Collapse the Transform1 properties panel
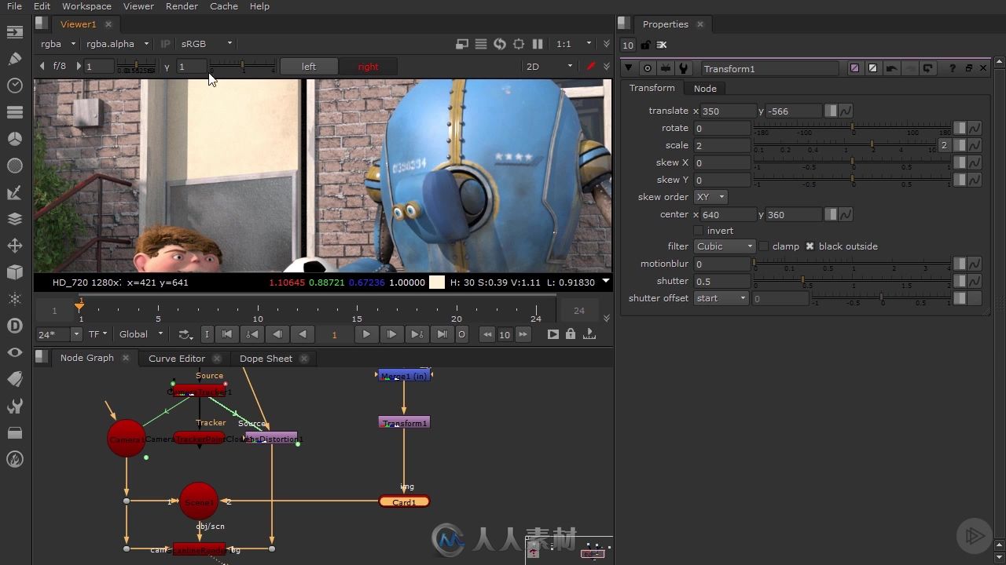1006x565 pixels. tap(629, 68)
